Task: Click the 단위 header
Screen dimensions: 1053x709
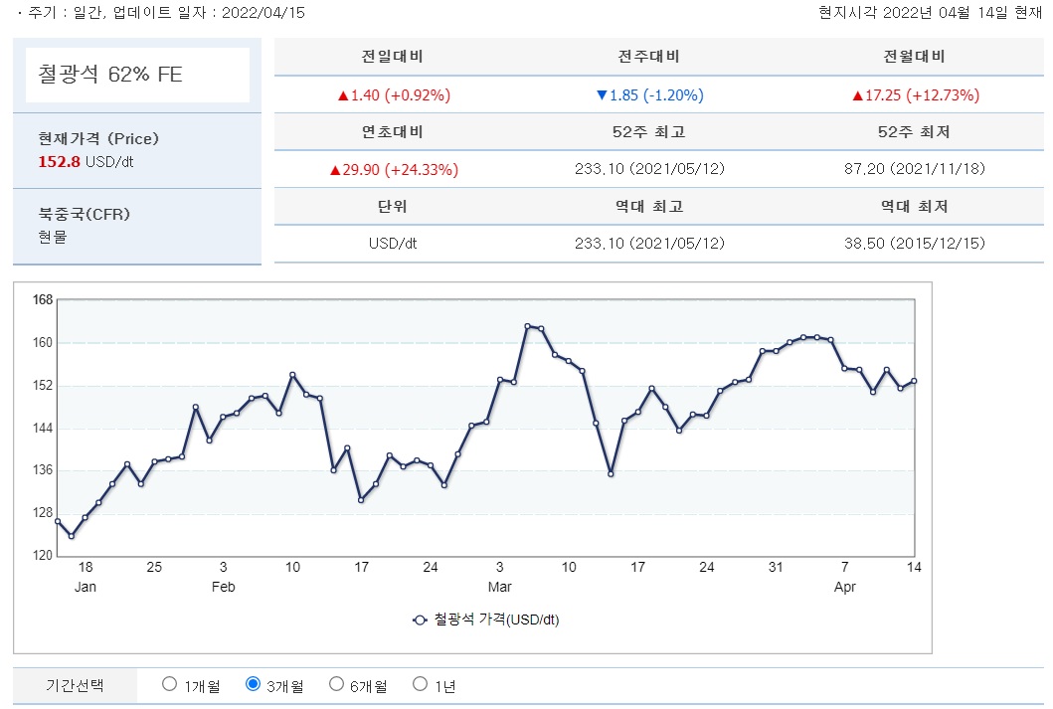Action: click(392, 206)
